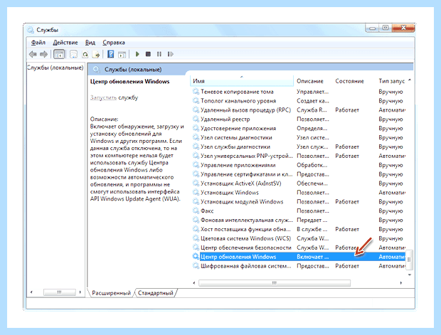The width and height of the screenshot is (441, 335).
Task: Click the Stop service square icon
Action: pyautogui.click(x=148, y=54)
